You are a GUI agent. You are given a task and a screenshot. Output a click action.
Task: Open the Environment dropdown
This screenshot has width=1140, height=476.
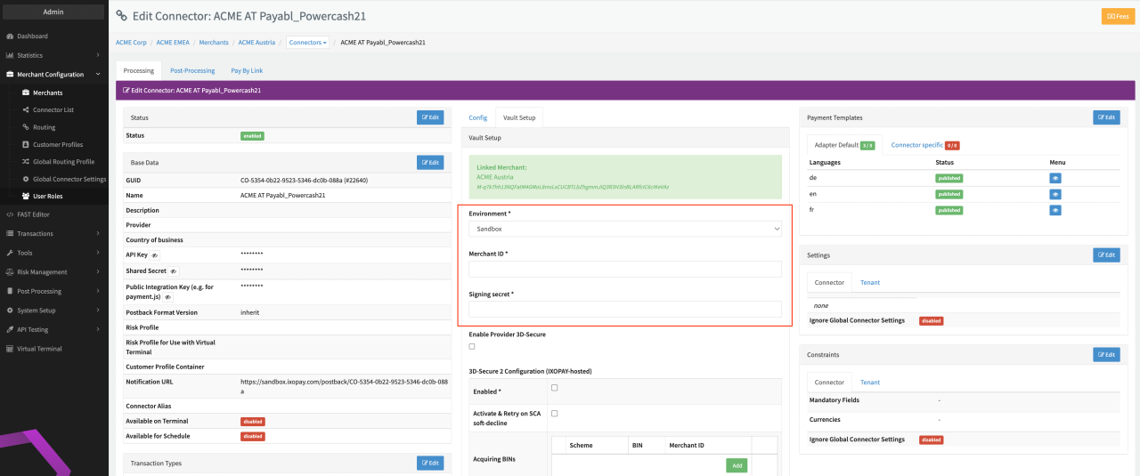click(x=624, y=229)
